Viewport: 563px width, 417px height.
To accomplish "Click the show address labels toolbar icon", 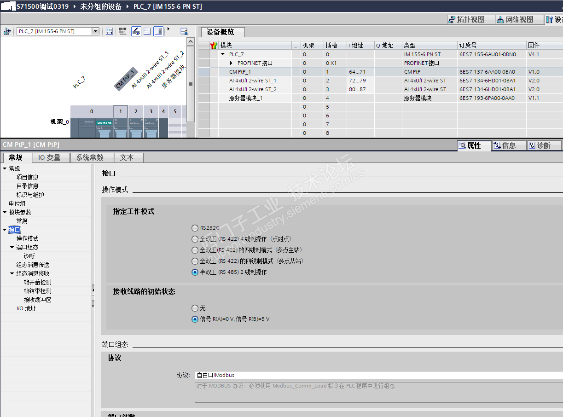I will pyautogui.click(x=110, y=31).
